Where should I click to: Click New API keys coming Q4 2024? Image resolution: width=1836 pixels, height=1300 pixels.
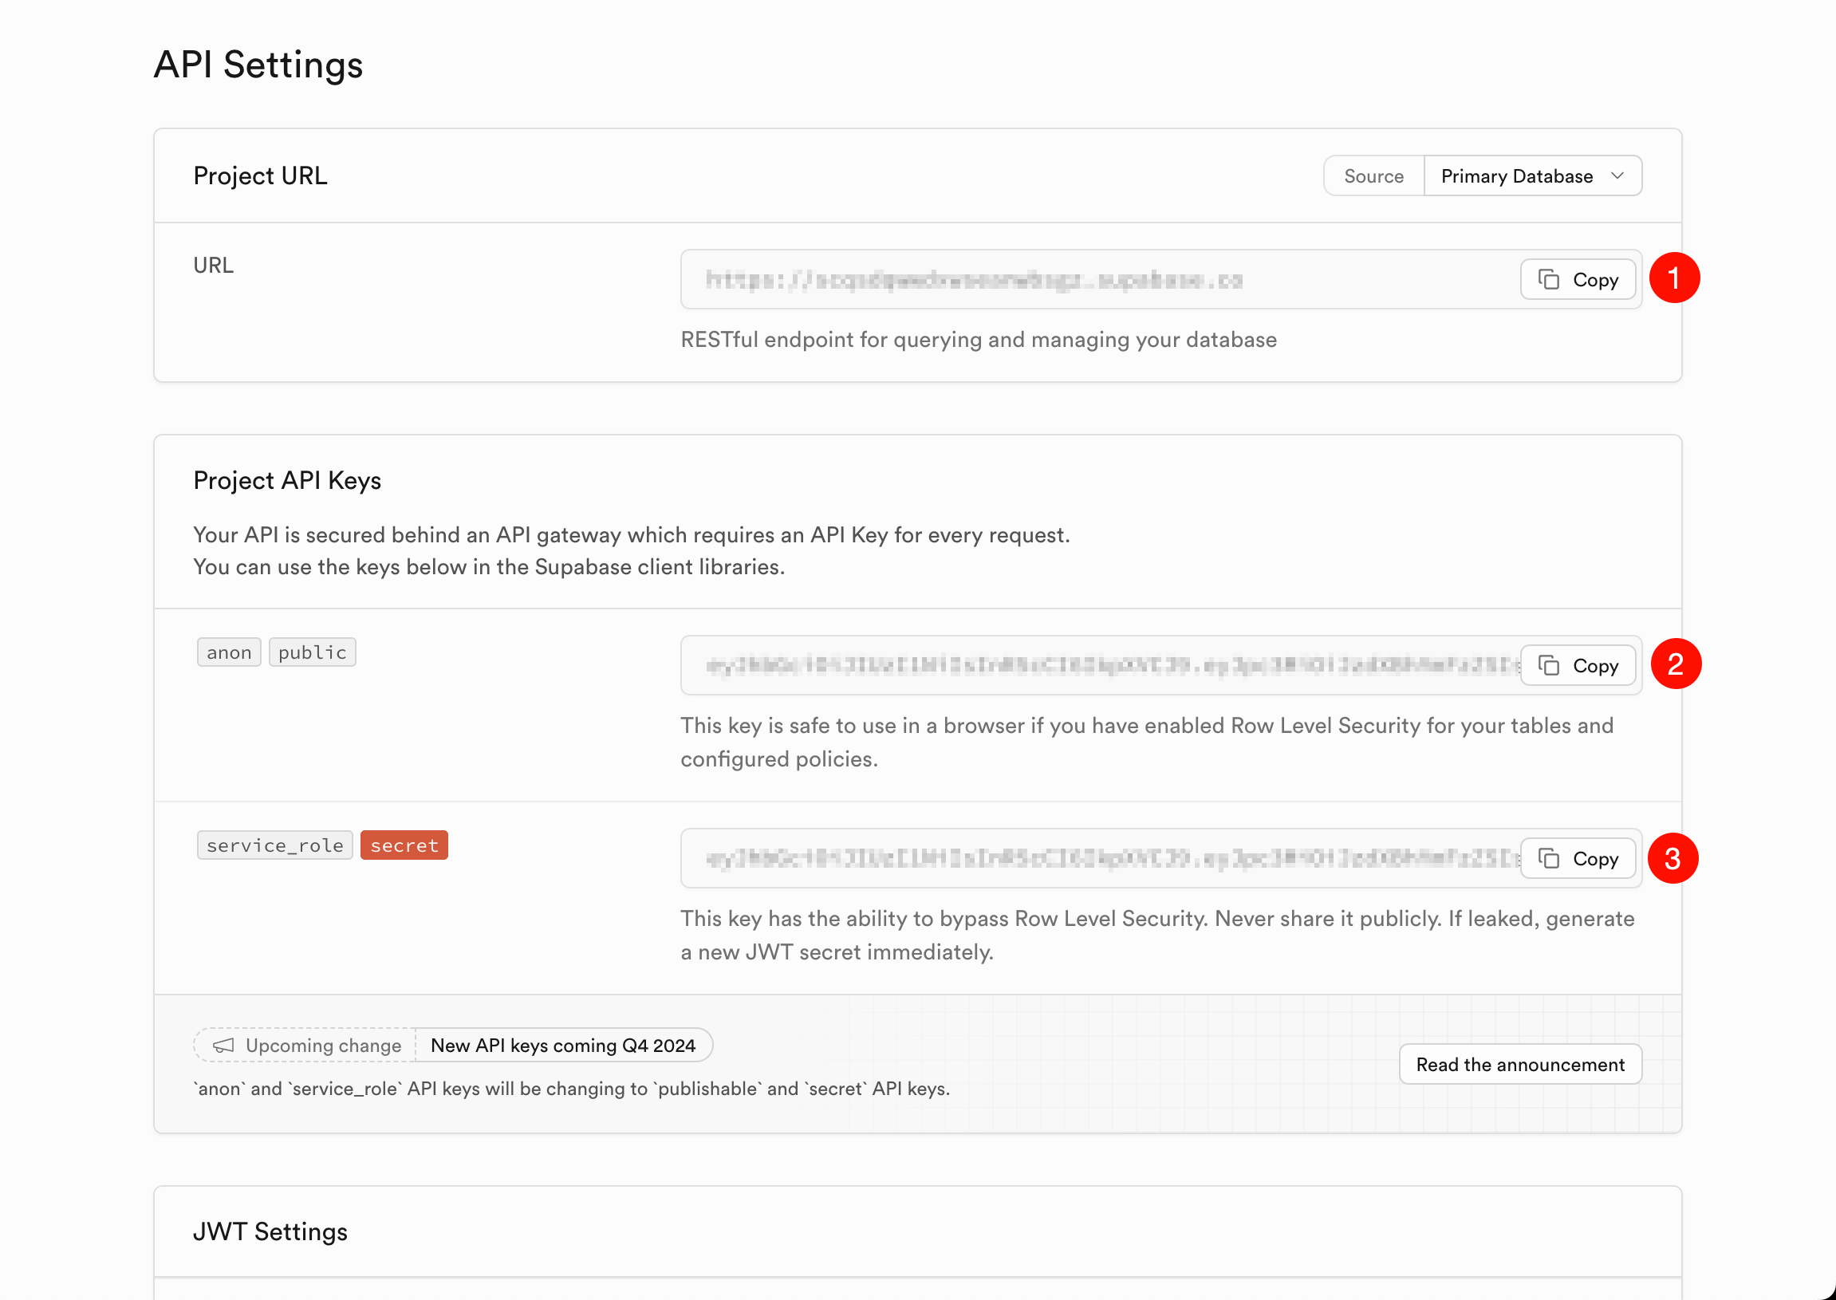562,1046
